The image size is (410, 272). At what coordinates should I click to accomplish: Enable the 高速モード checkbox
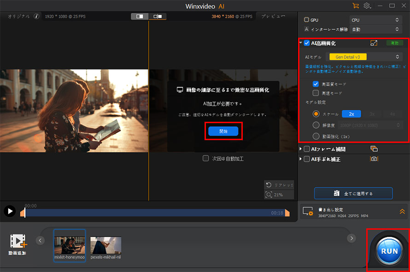pos(316,93)
